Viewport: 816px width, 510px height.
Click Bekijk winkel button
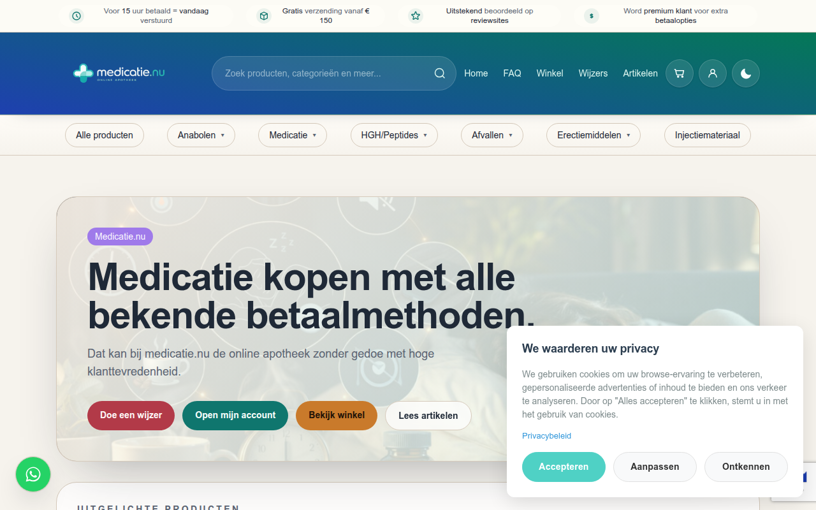click(337, 415)
